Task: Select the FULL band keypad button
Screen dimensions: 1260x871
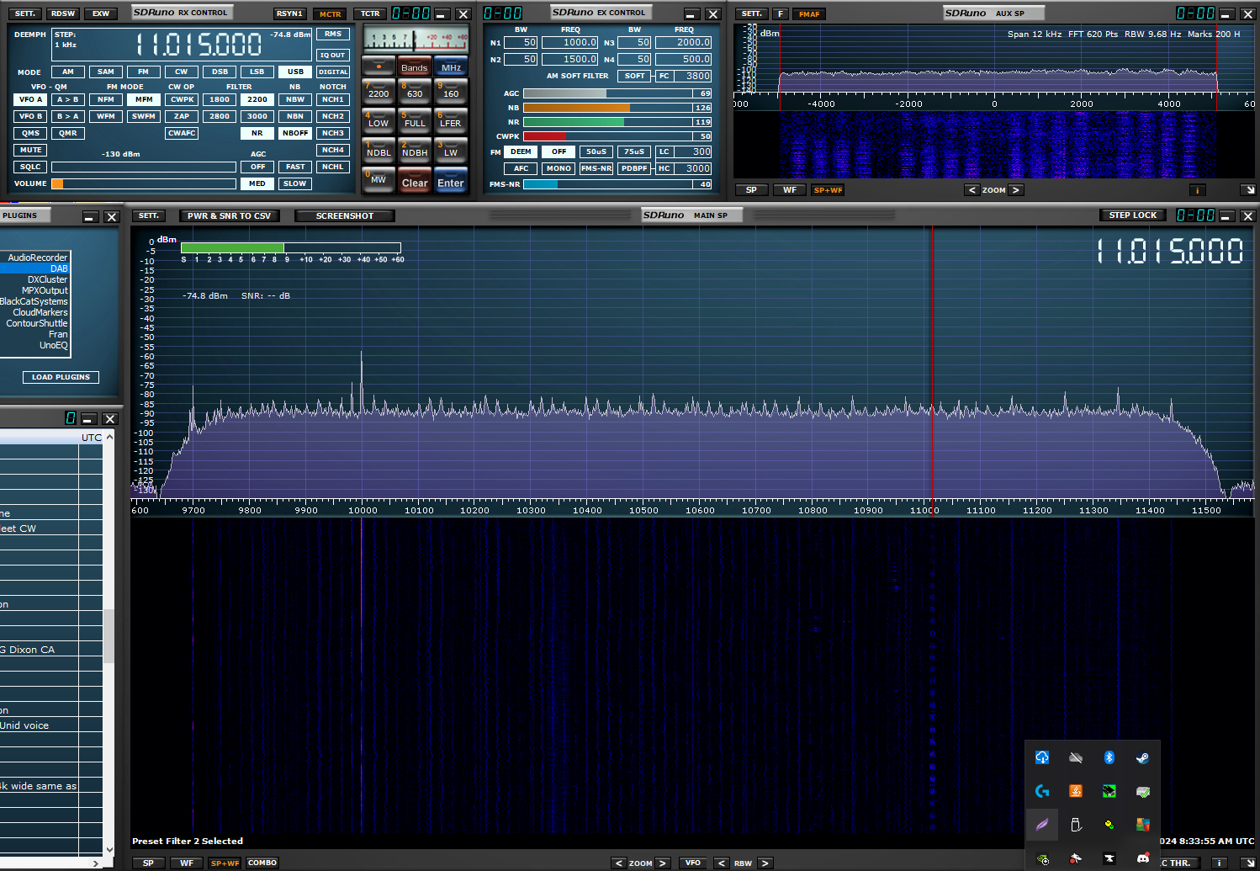Action: [415, 121]
